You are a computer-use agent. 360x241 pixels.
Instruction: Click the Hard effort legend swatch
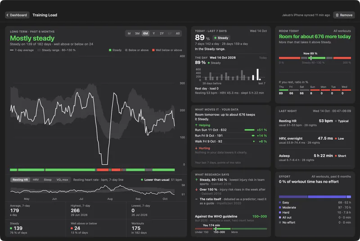280,213
